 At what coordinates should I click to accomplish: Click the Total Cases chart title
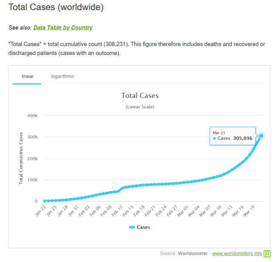tap(140, 96)
